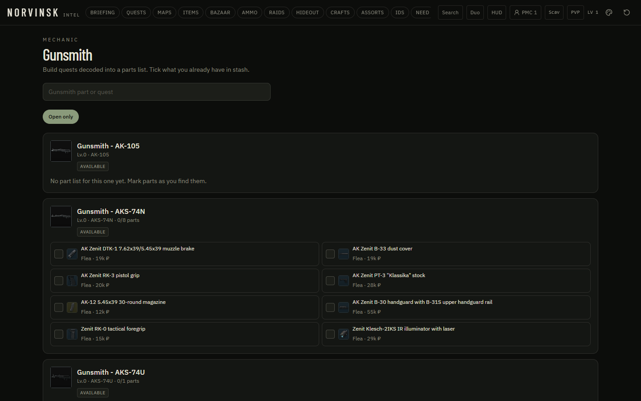Tick the DTK-1 muzzle brake checkbox
The image size is (641, 401).
tap(59, 254)
